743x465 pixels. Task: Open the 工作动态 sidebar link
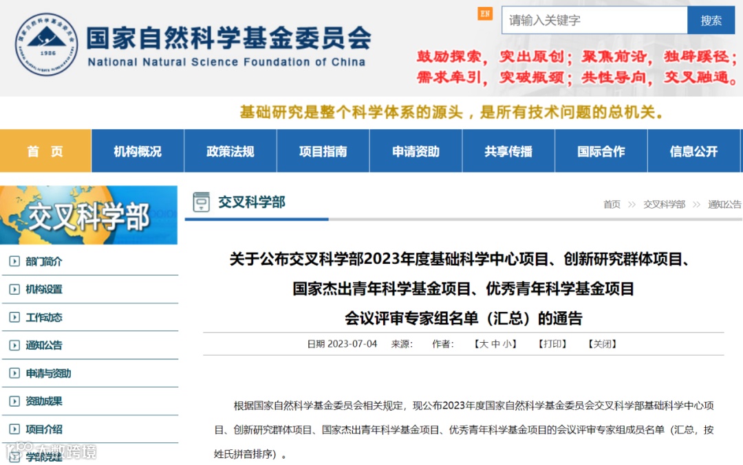point(43,317)
